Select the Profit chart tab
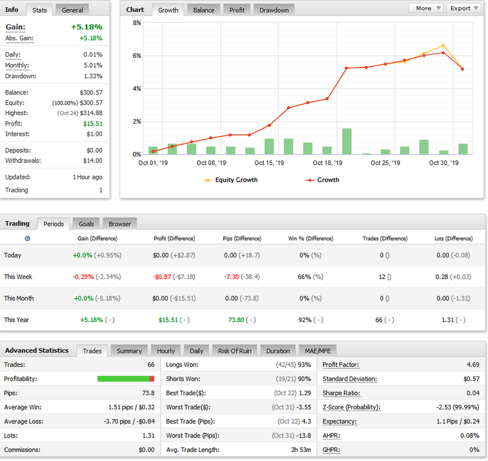This screenshot has width=488, height=461. [237, 10]
